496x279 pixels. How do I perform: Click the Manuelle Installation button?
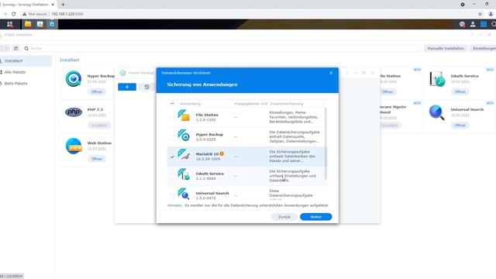point(446,48)
